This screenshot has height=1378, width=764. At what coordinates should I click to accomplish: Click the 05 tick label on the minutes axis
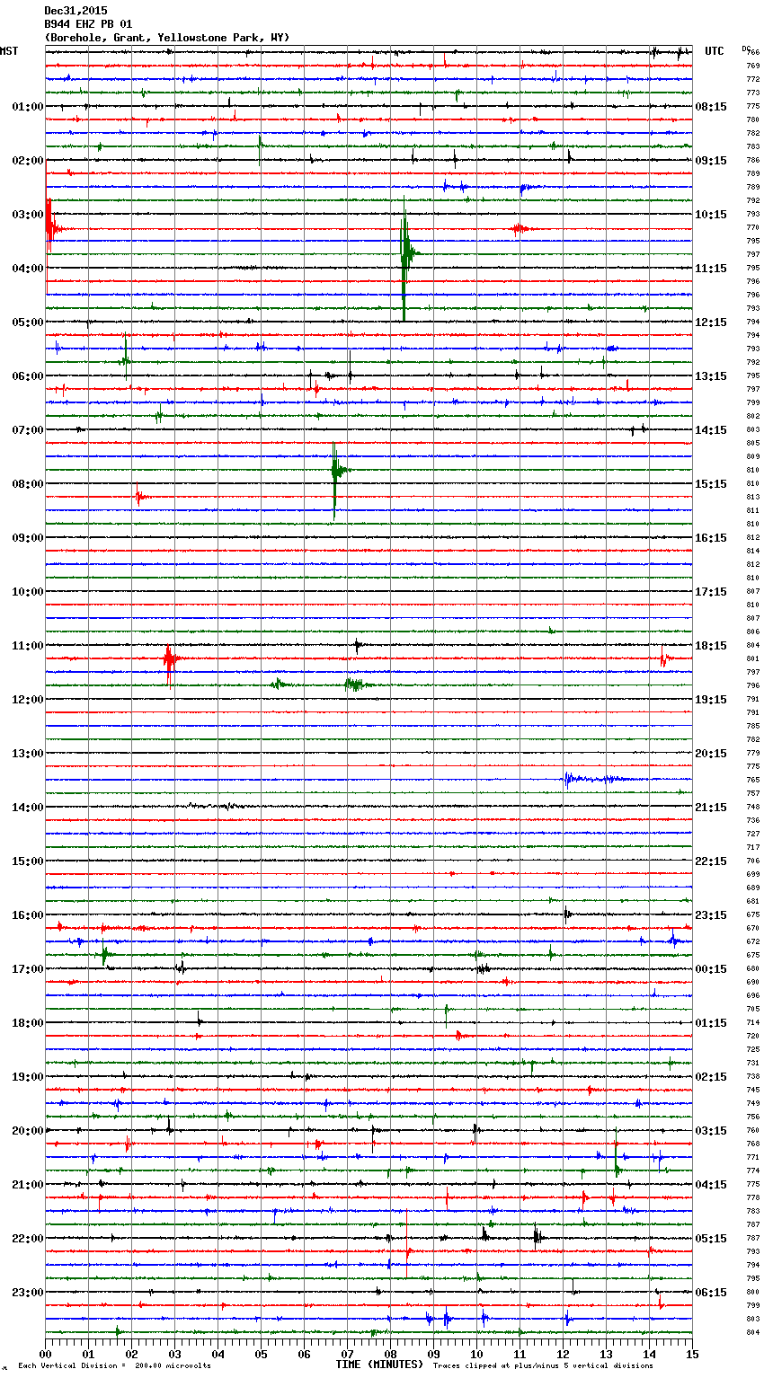coord(261,1354)
